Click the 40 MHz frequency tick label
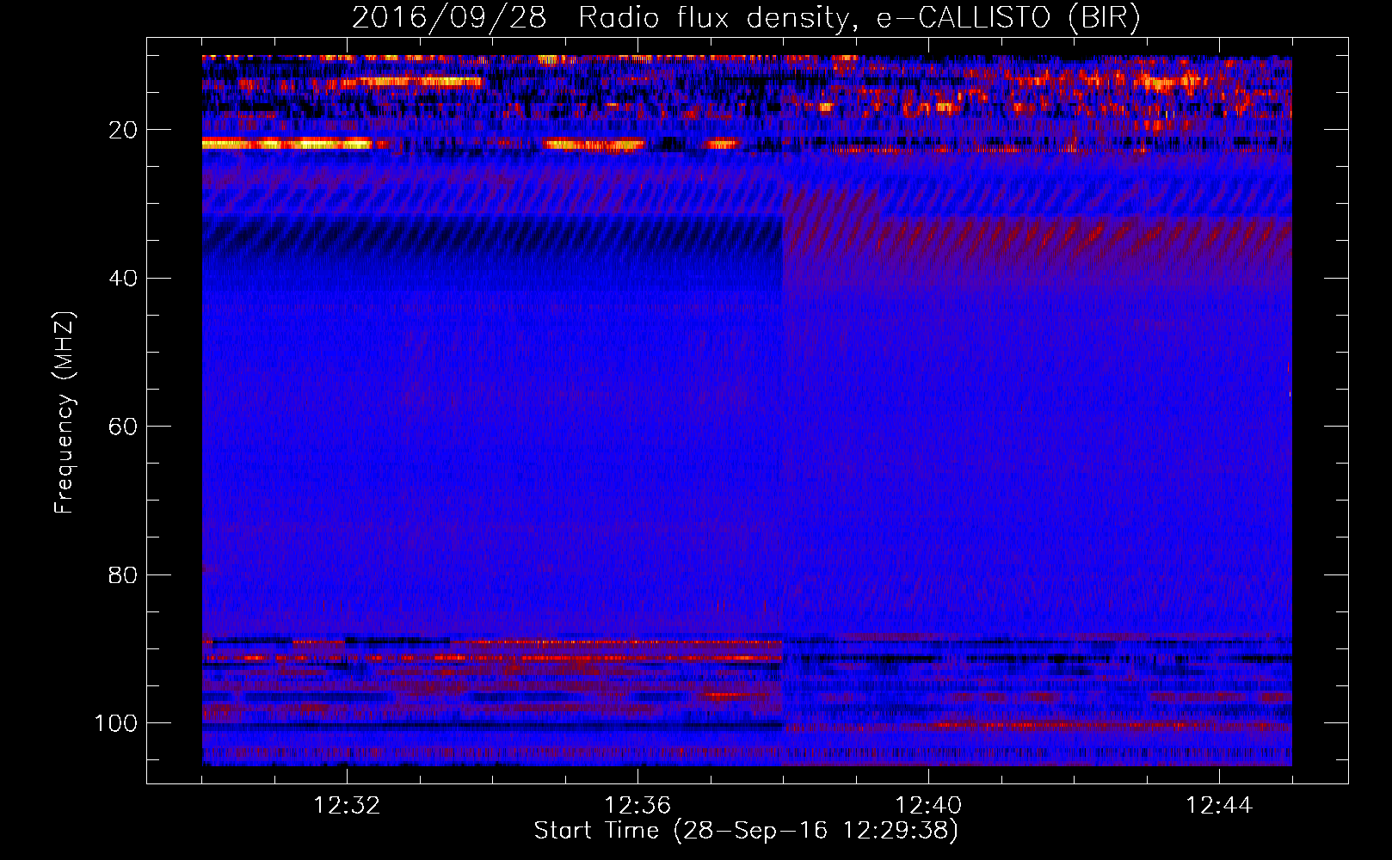This screenshot has width=1392, height=860. (124, 279)
